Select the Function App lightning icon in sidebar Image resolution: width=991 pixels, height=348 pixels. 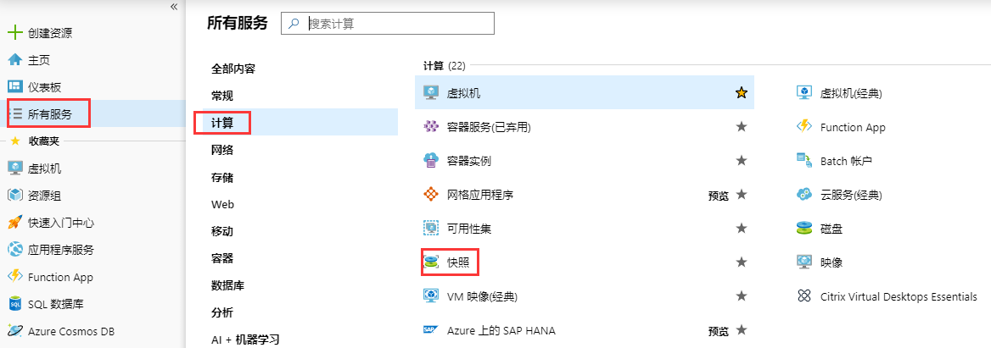tap(14, 277)
